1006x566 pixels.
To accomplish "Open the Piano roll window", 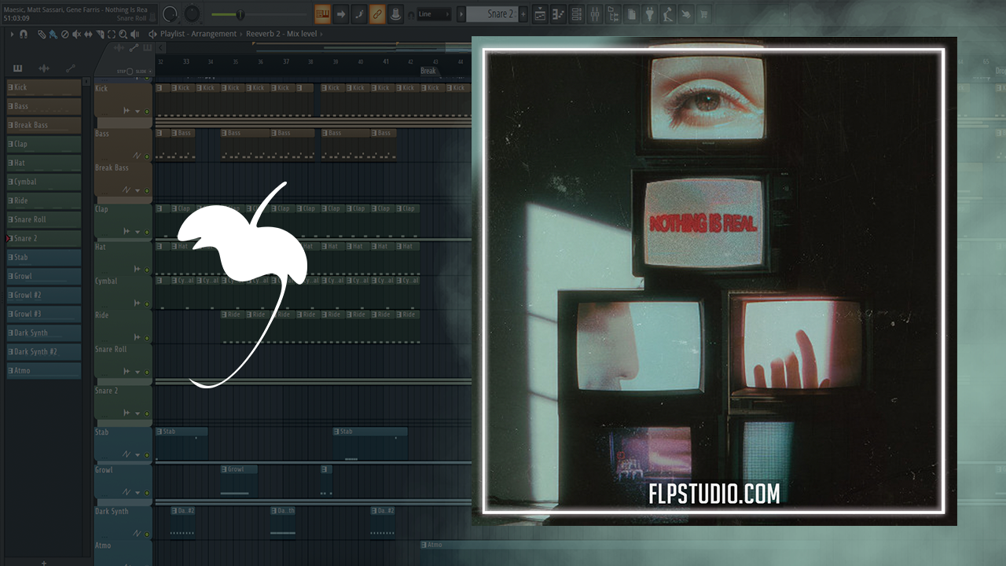I will 558,14.
